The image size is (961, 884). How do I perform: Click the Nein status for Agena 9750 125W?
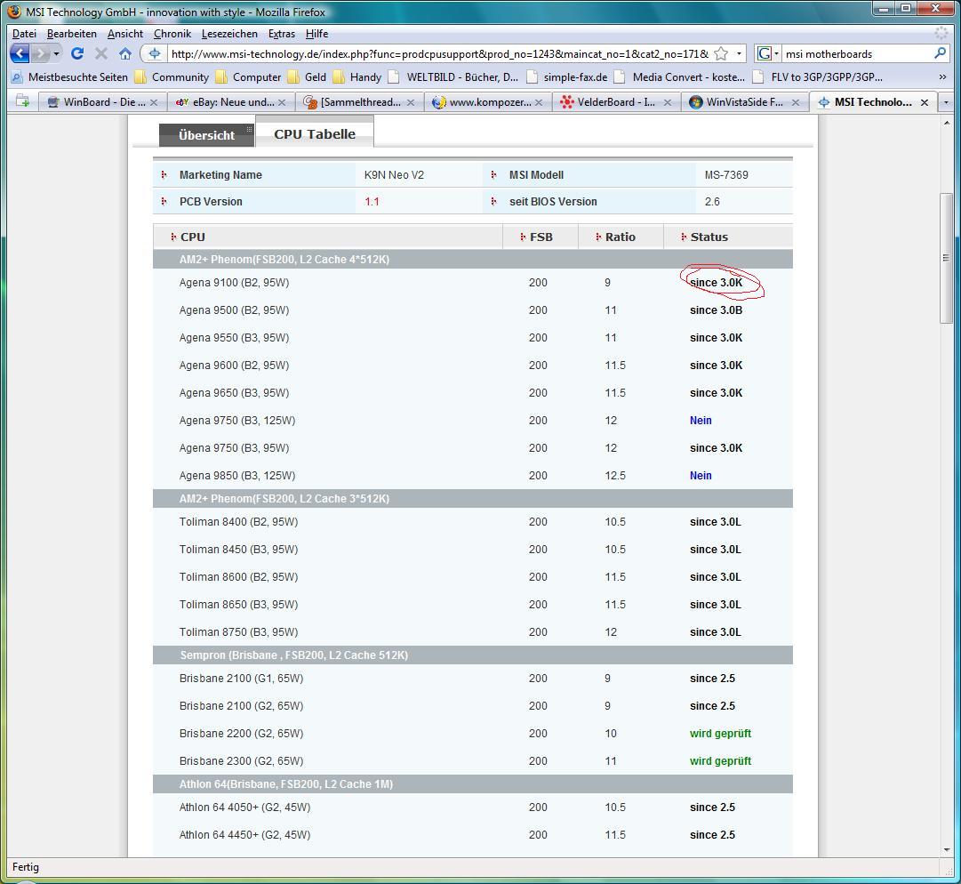point(701,421)
